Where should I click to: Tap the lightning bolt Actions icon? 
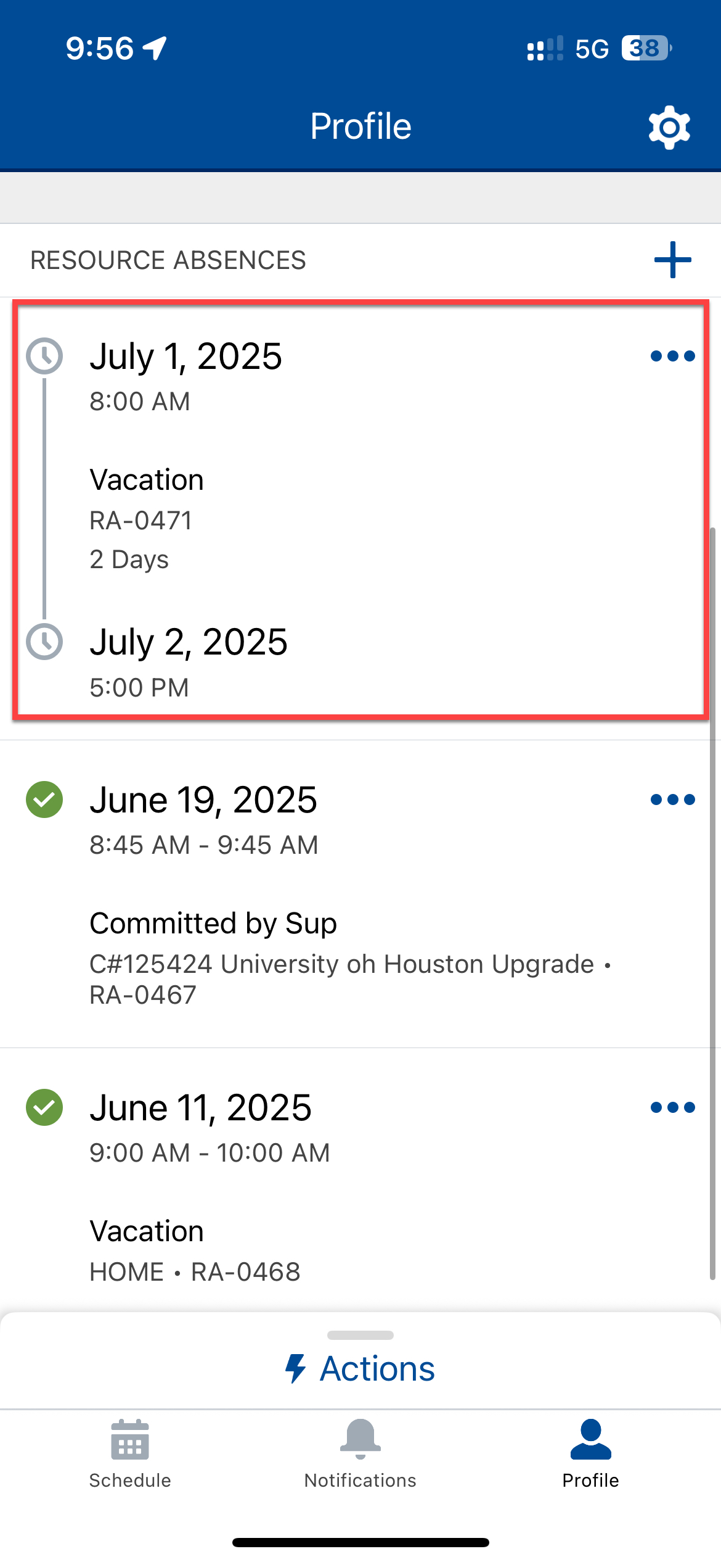point(296,1368)
